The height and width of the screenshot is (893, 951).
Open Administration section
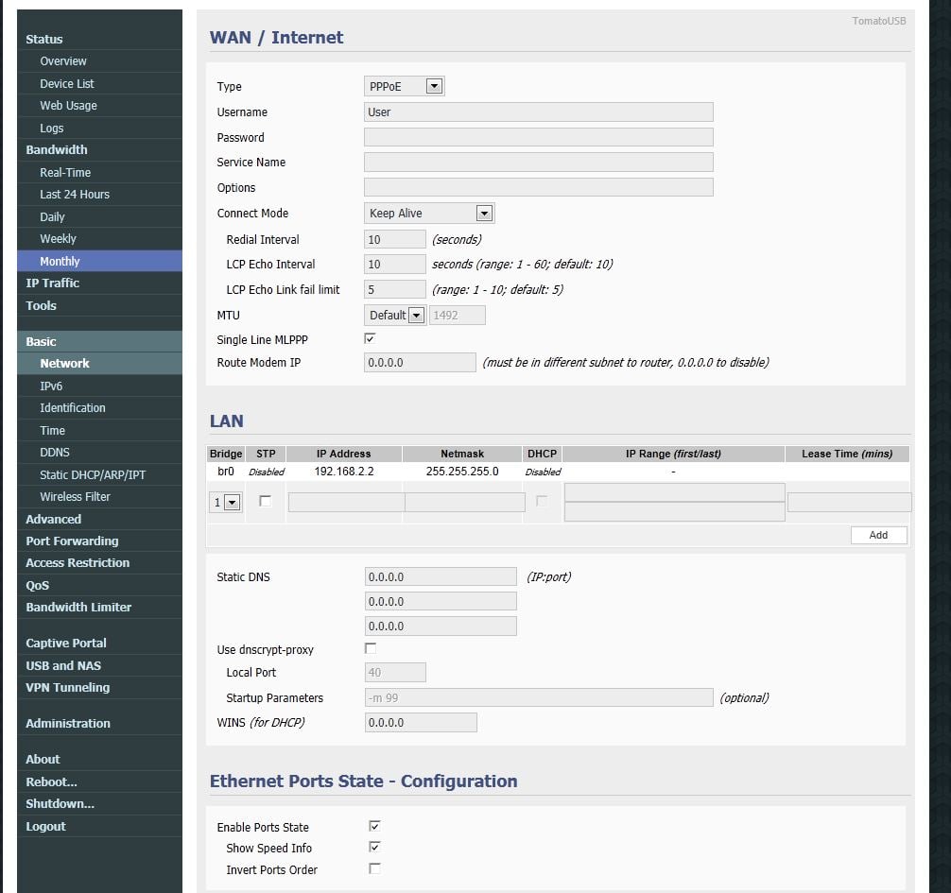pyautogui.click(x=68, y=723)
